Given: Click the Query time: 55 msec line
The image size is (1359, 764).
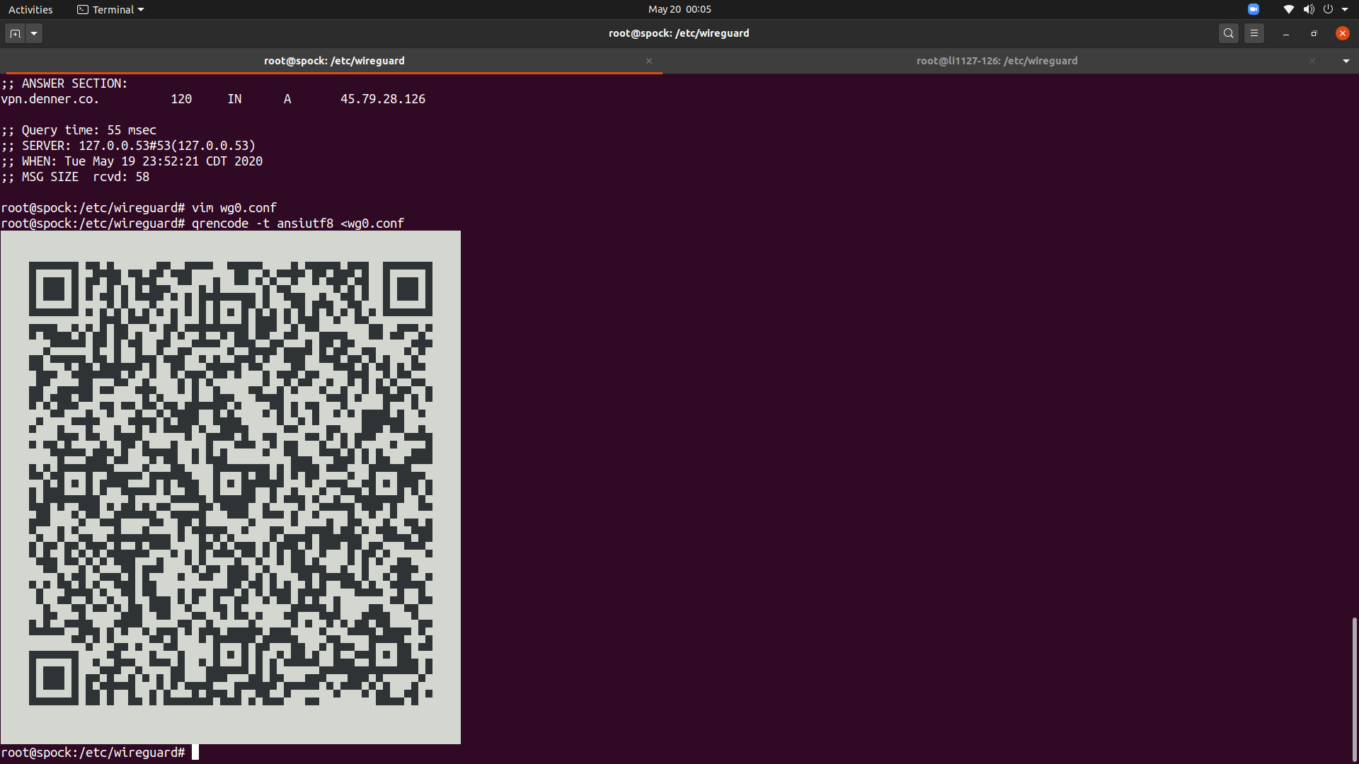Looking at the screenshot, I should [79, 130].
